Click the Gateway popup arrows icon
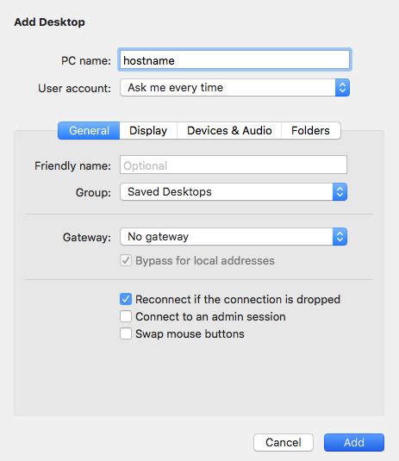Viewport: 399px width, 461px height. tap(340, 237)
